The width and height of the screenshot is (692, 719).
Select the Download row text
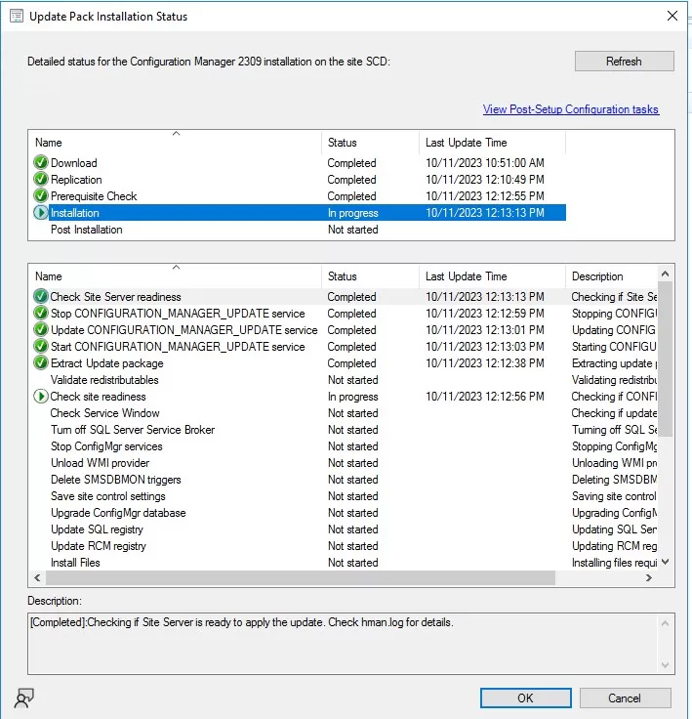point(74,163)
